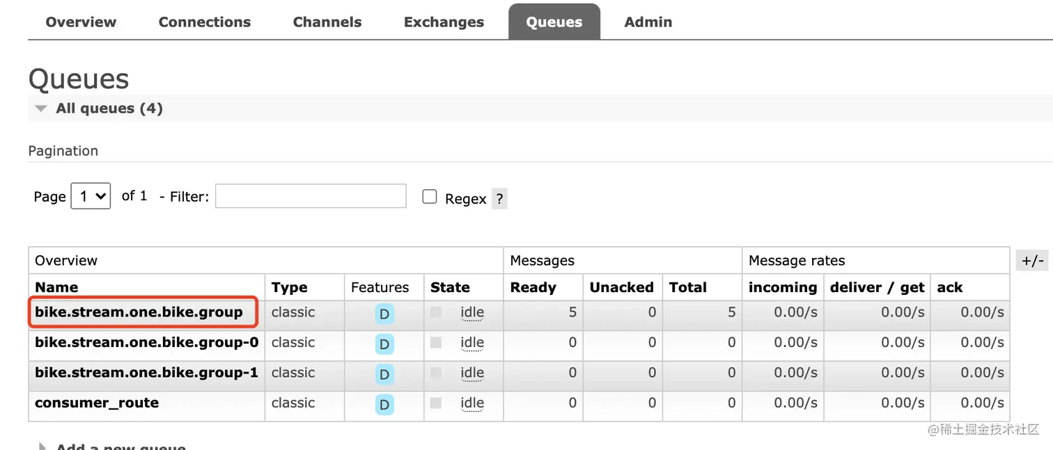This screenshot has width=1053, height=450.
Task: Go to the Admin tab
Action: pos(648,22)
